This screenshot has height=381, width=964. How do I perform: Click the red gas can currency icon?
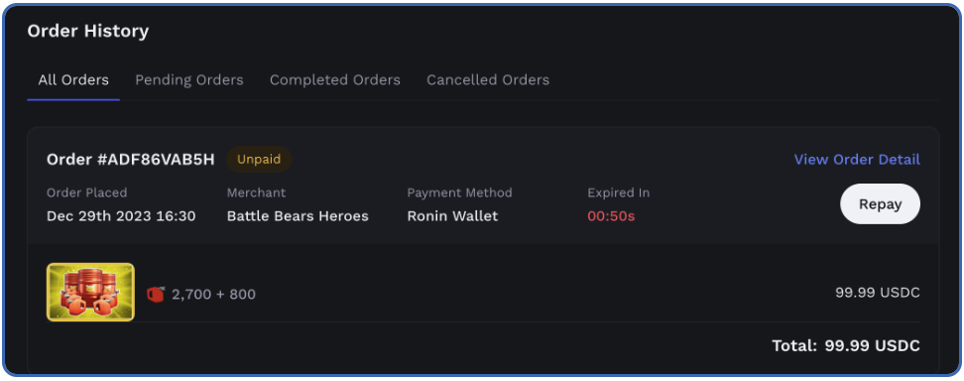click(x=156, y=295)
